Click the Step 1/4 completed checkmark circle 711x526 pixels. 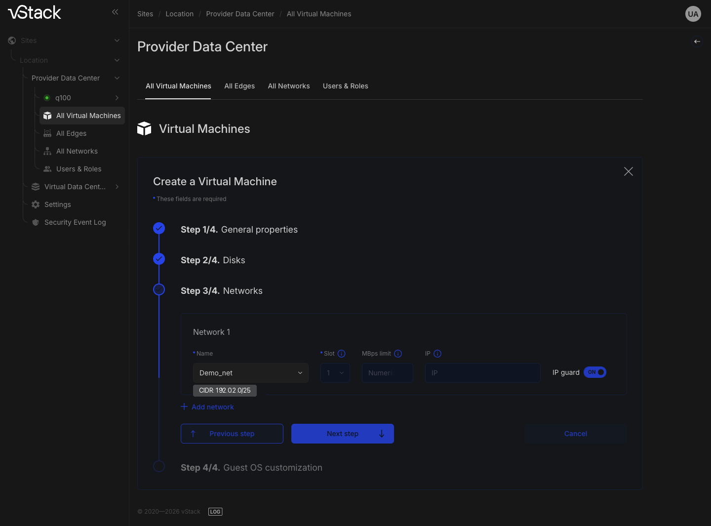coord(159,228)
